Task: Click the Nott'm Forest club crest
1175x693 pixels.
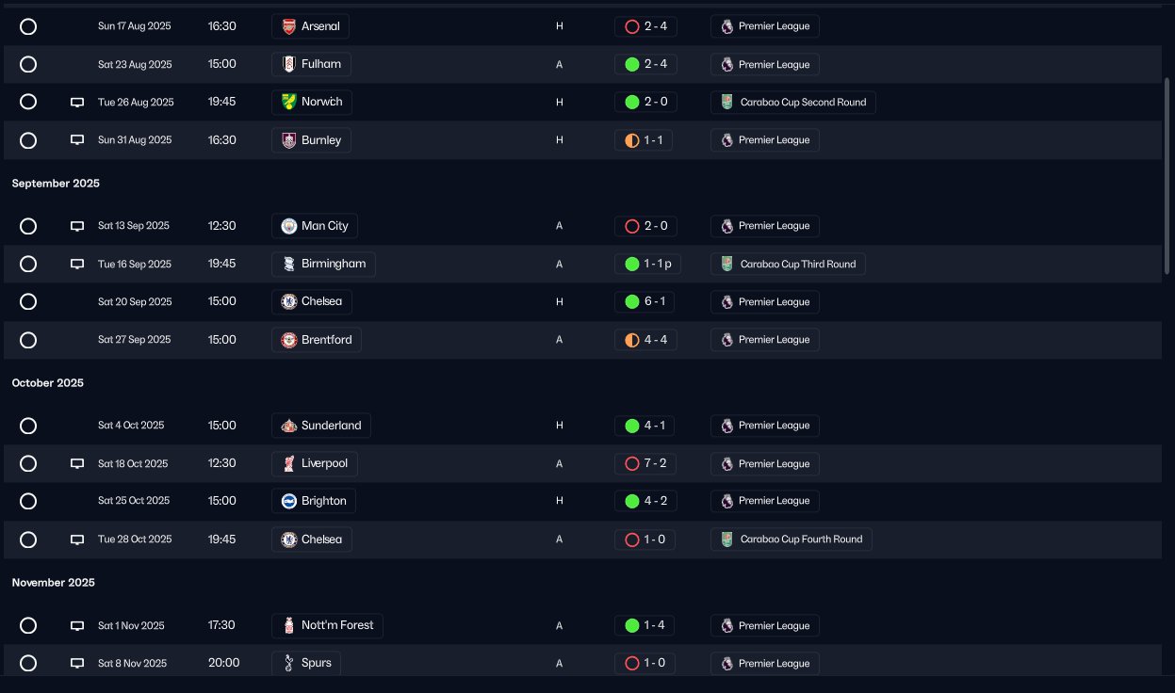Action: [x=289, y=625]
